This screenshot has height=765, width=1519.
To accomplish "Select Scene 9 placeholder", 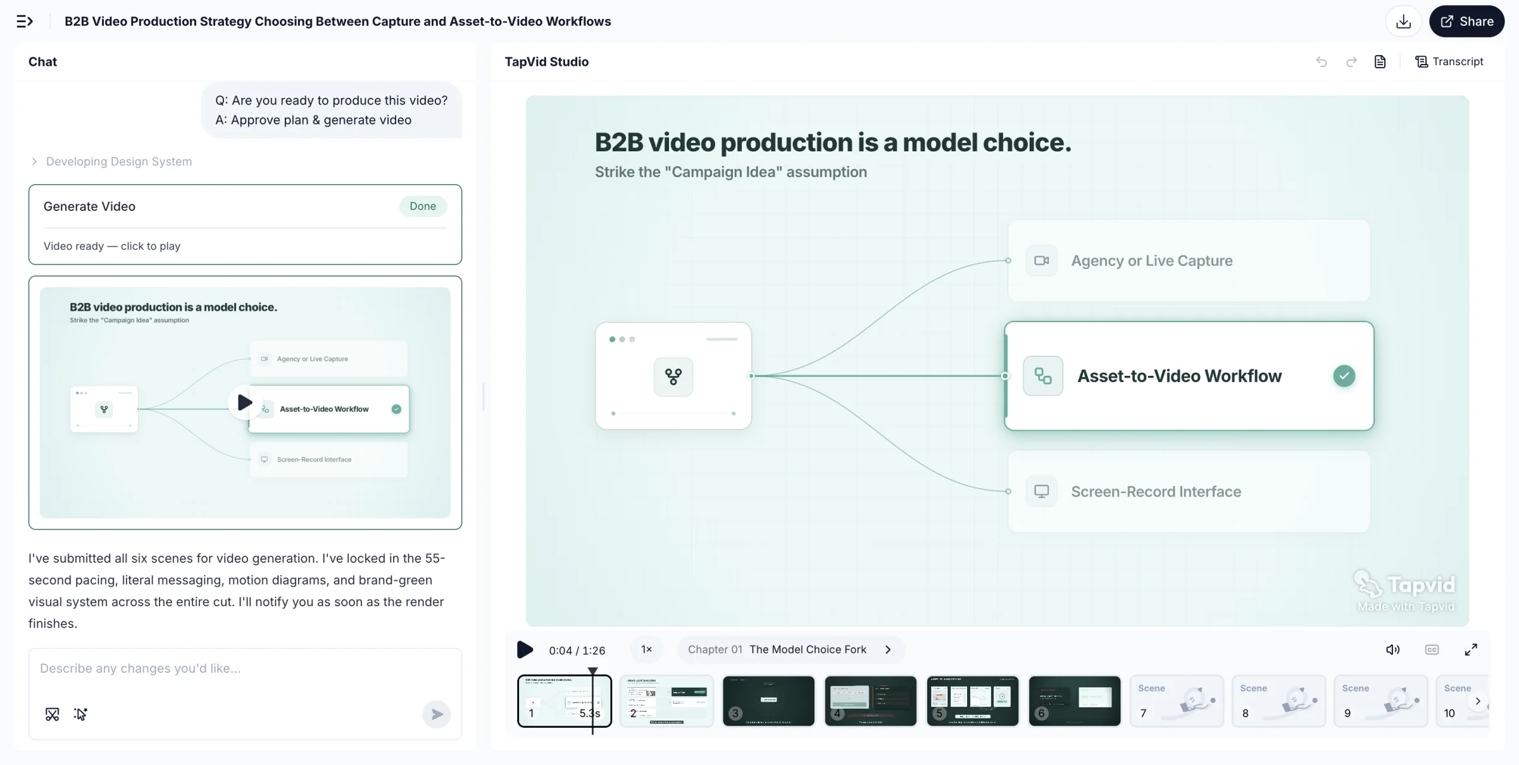I will point(1380,701).
